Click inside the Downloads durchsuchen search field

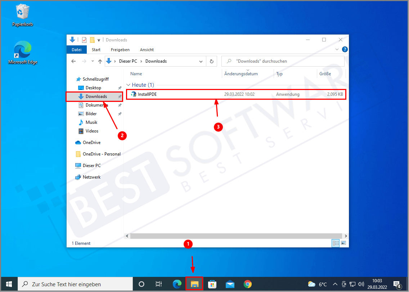282,61
